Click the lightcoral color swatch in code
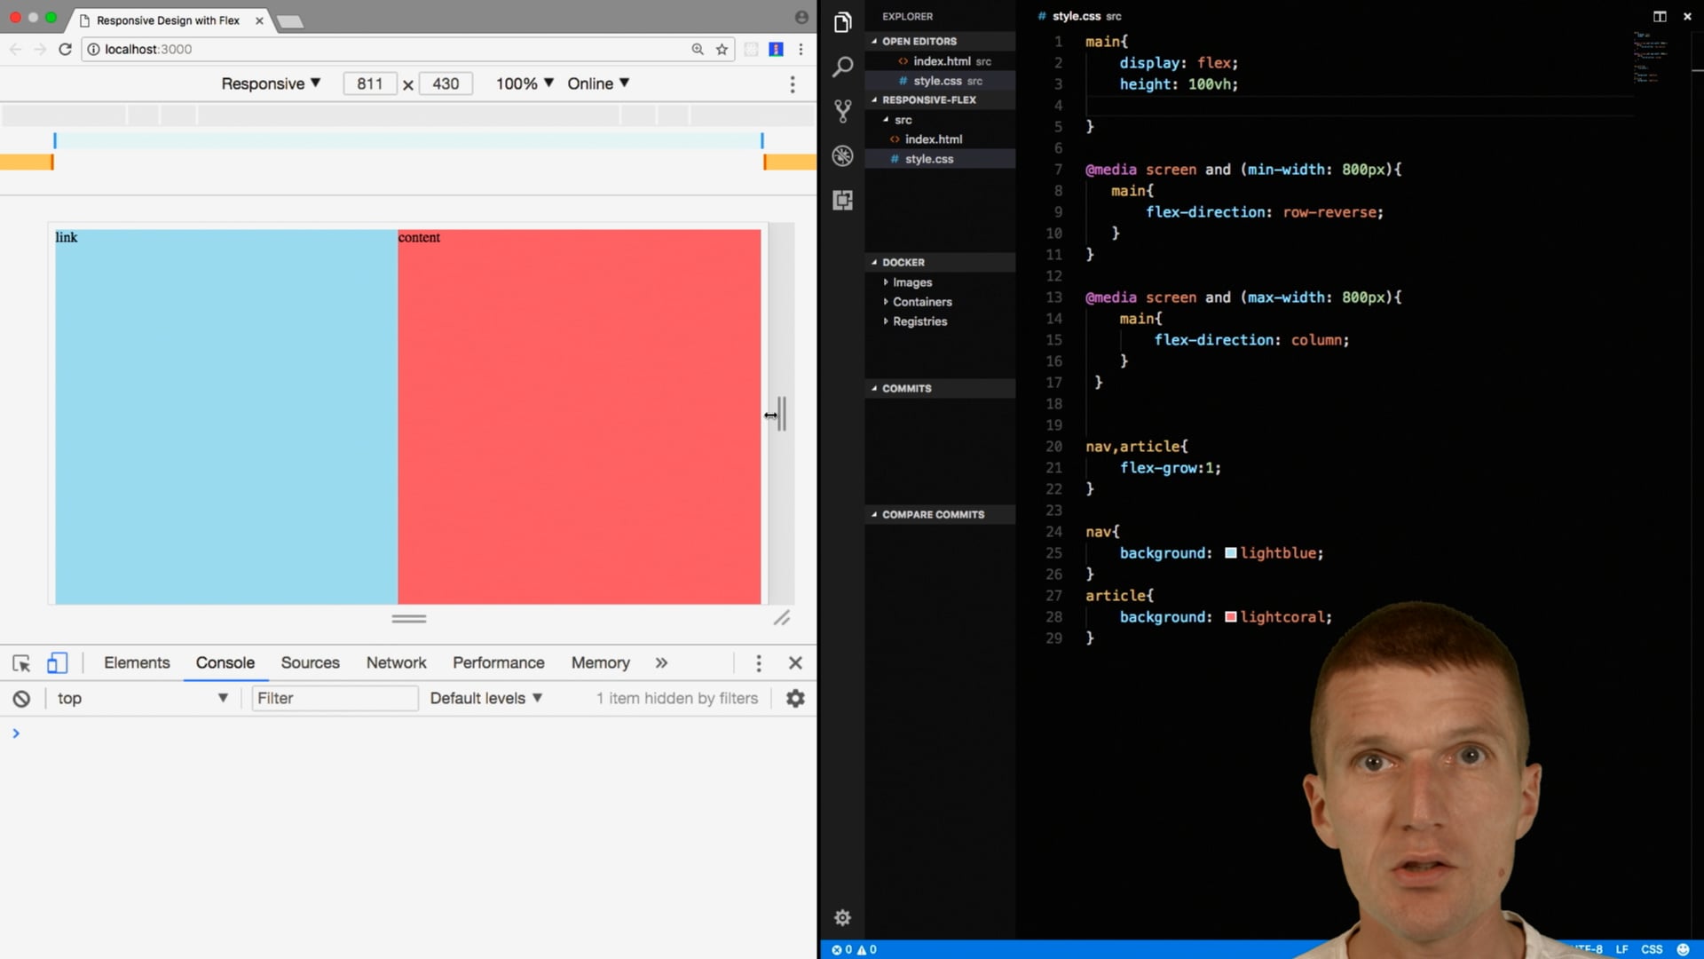Screen dimensions: 1704x959 pyautogui.click(x=1231, y=617)
